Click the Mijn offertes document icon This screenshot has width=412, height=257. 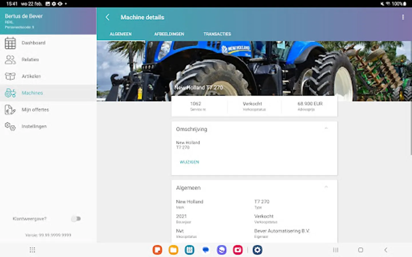pos(10,110)
